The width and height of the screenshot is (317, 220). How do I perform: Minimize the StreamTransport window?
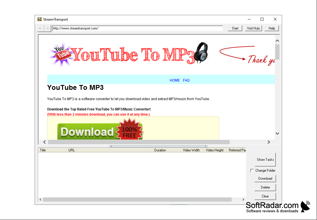coord(249,19)
